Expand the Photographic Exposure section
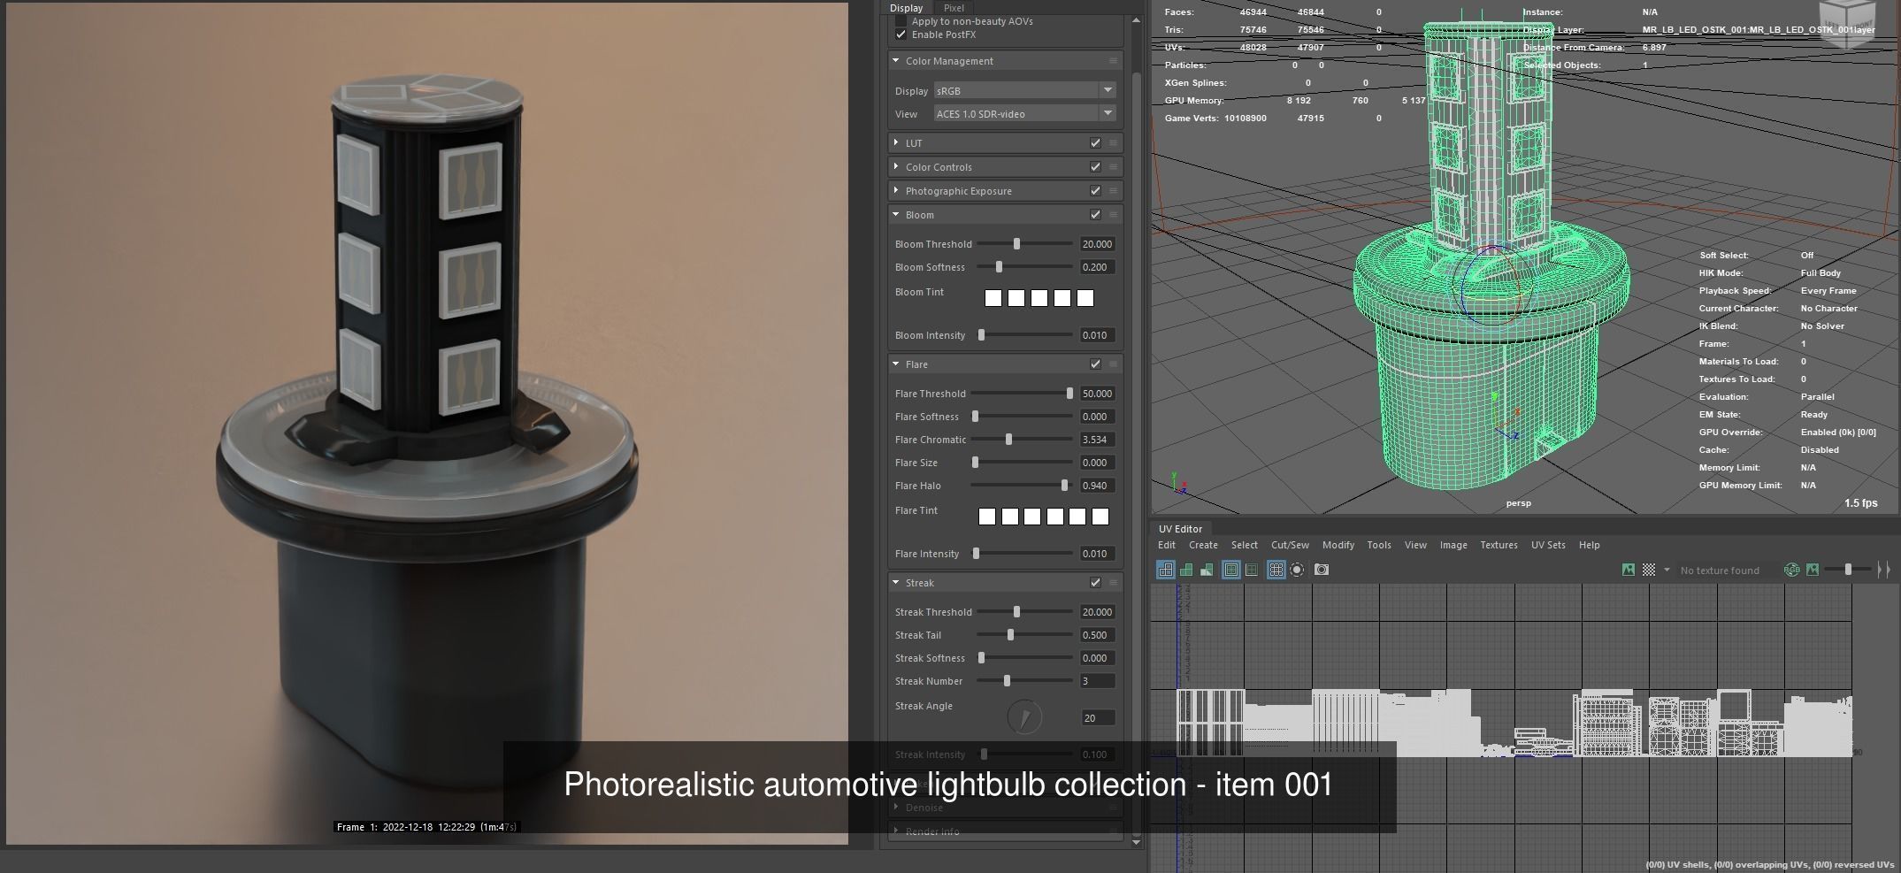The height and width of the screenshot is (873, 1901). click(896, 191)
